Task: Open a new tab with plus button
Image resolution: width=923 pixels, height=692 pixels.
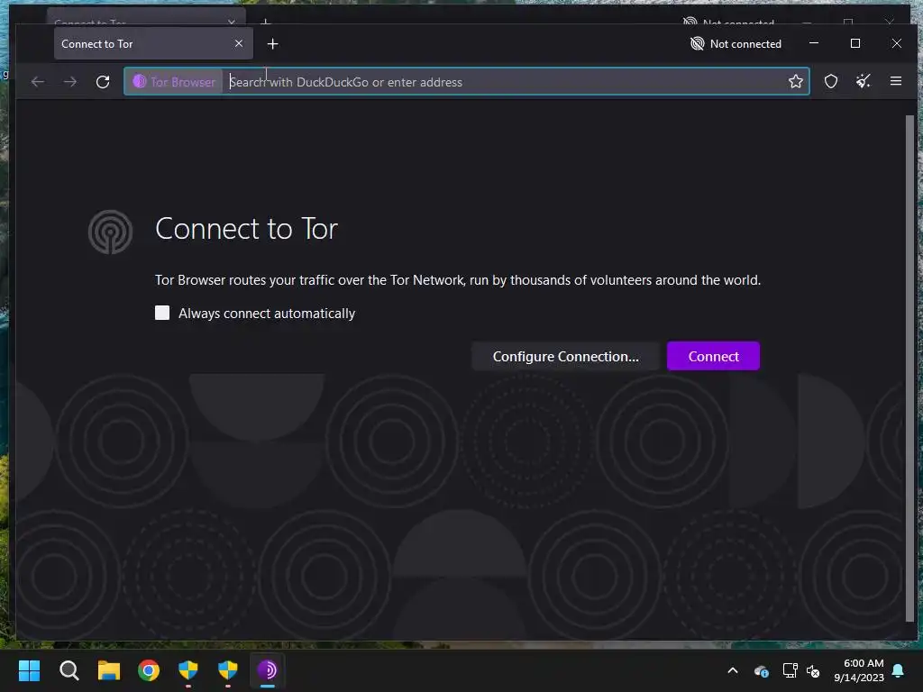Action: [272, 44]
